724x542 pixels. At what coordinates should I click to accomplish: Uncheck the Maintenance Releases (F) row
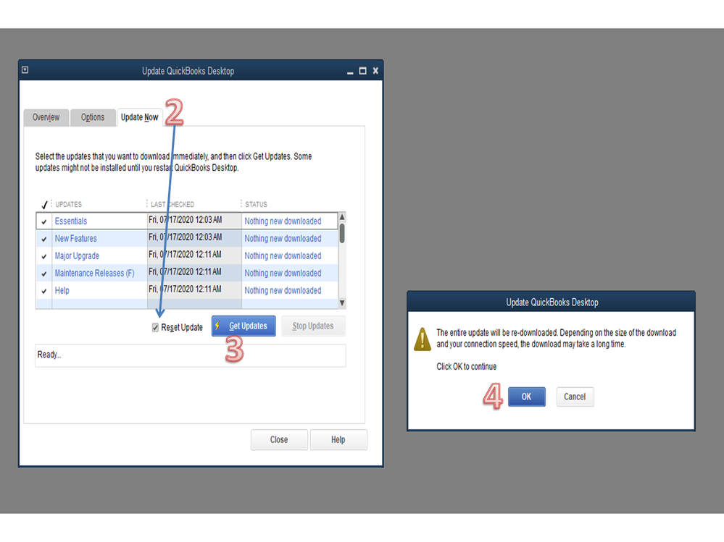point(44,274)
